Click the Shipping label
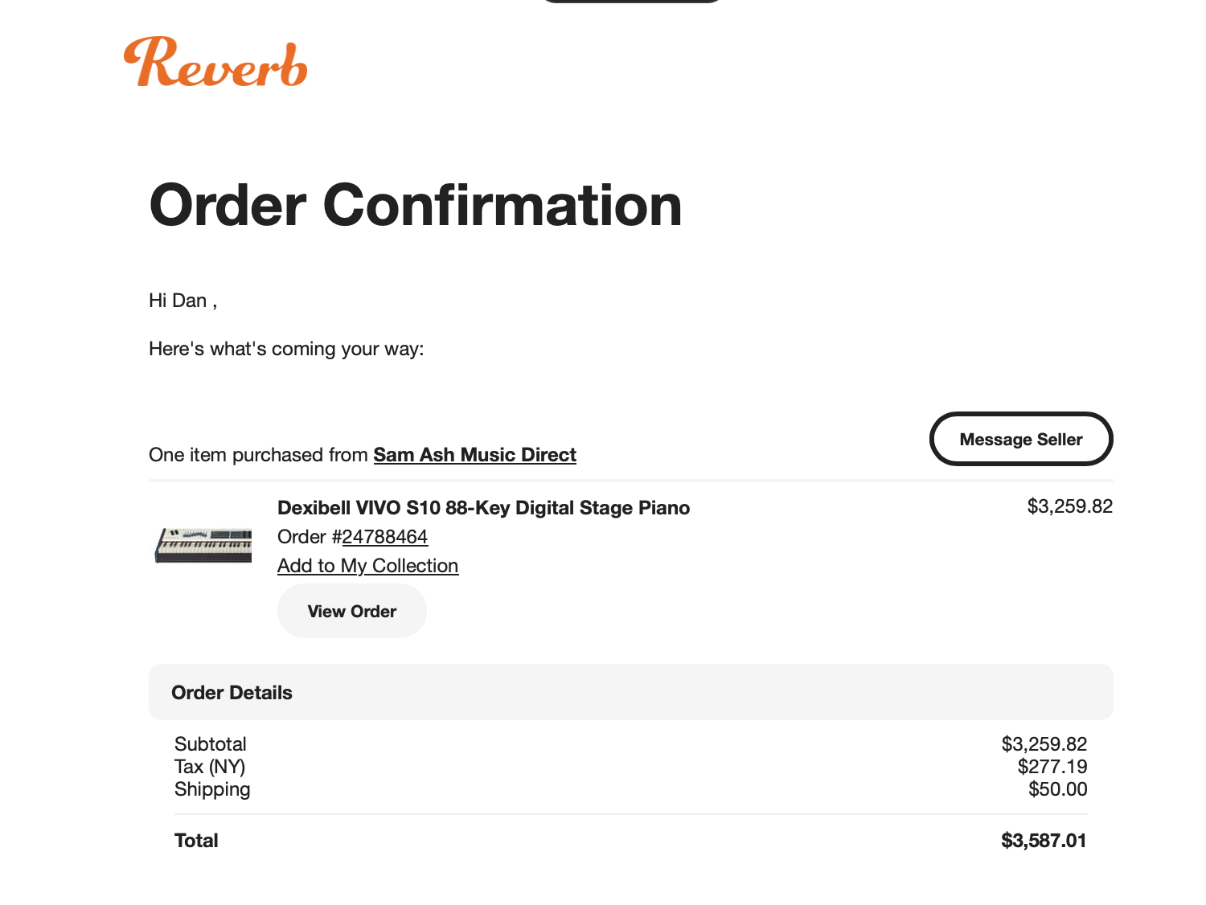 pyautogui.click(x=212, y=789)
